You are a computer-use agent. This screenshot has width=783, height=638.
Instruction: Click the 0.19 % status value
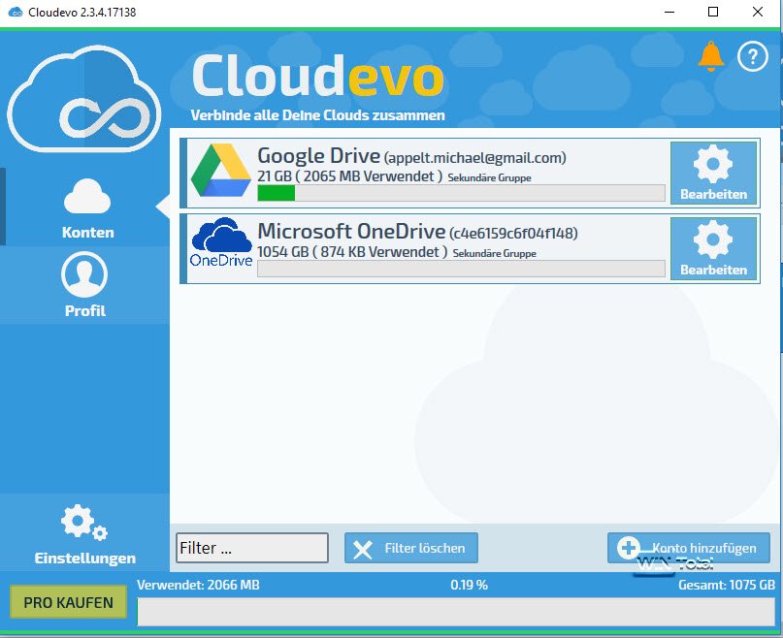coord(469,585)
